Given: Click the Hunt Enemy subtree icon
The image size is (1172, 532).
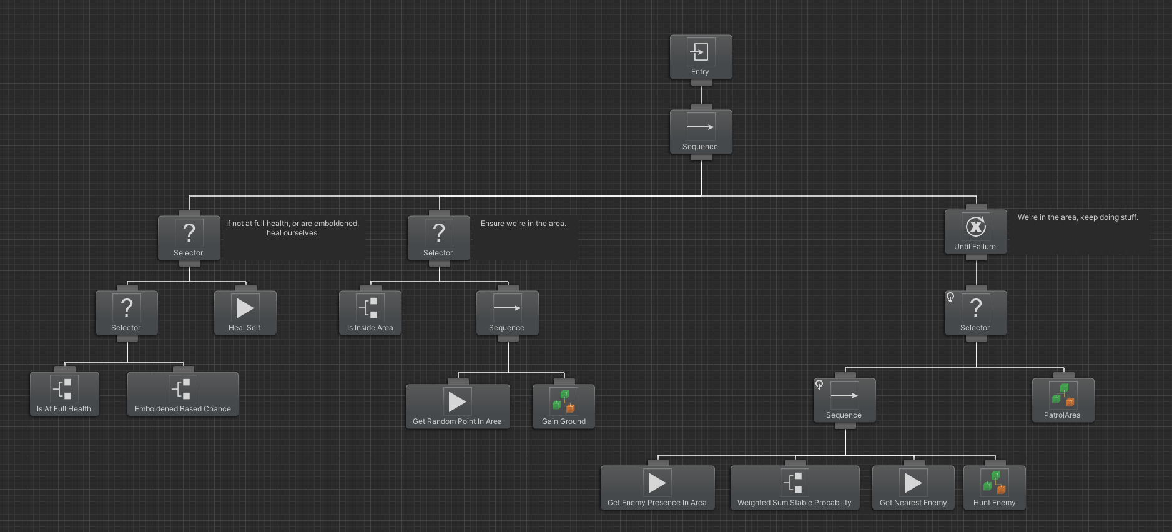Looking at the screenshot, I should coord(994,482).
